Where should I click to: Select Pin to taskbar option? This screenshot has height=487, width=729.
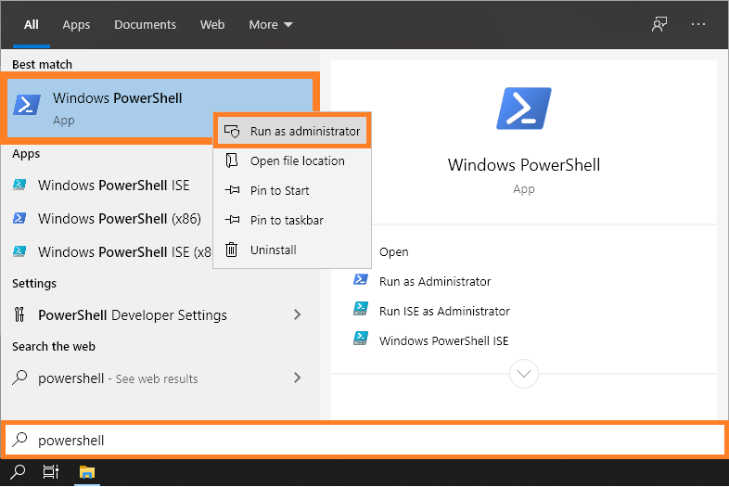pos(287,221)
